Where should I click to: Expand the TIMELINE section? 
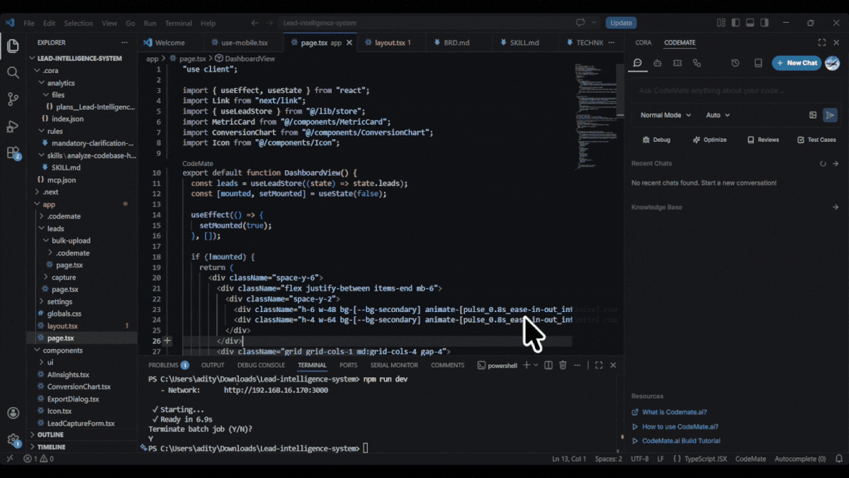52,447
